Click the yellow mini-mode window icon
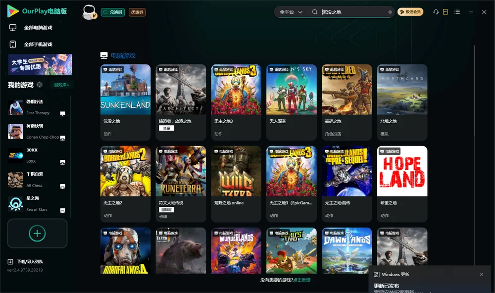The height and width of the screenshot is (293, 495). coord(445,12)
